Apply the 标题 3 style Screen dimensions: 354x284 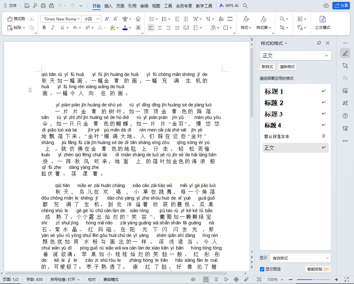click(295, 114)
